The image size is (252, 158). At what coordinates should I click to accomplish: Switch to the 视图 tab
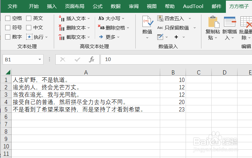click(151, 6)
